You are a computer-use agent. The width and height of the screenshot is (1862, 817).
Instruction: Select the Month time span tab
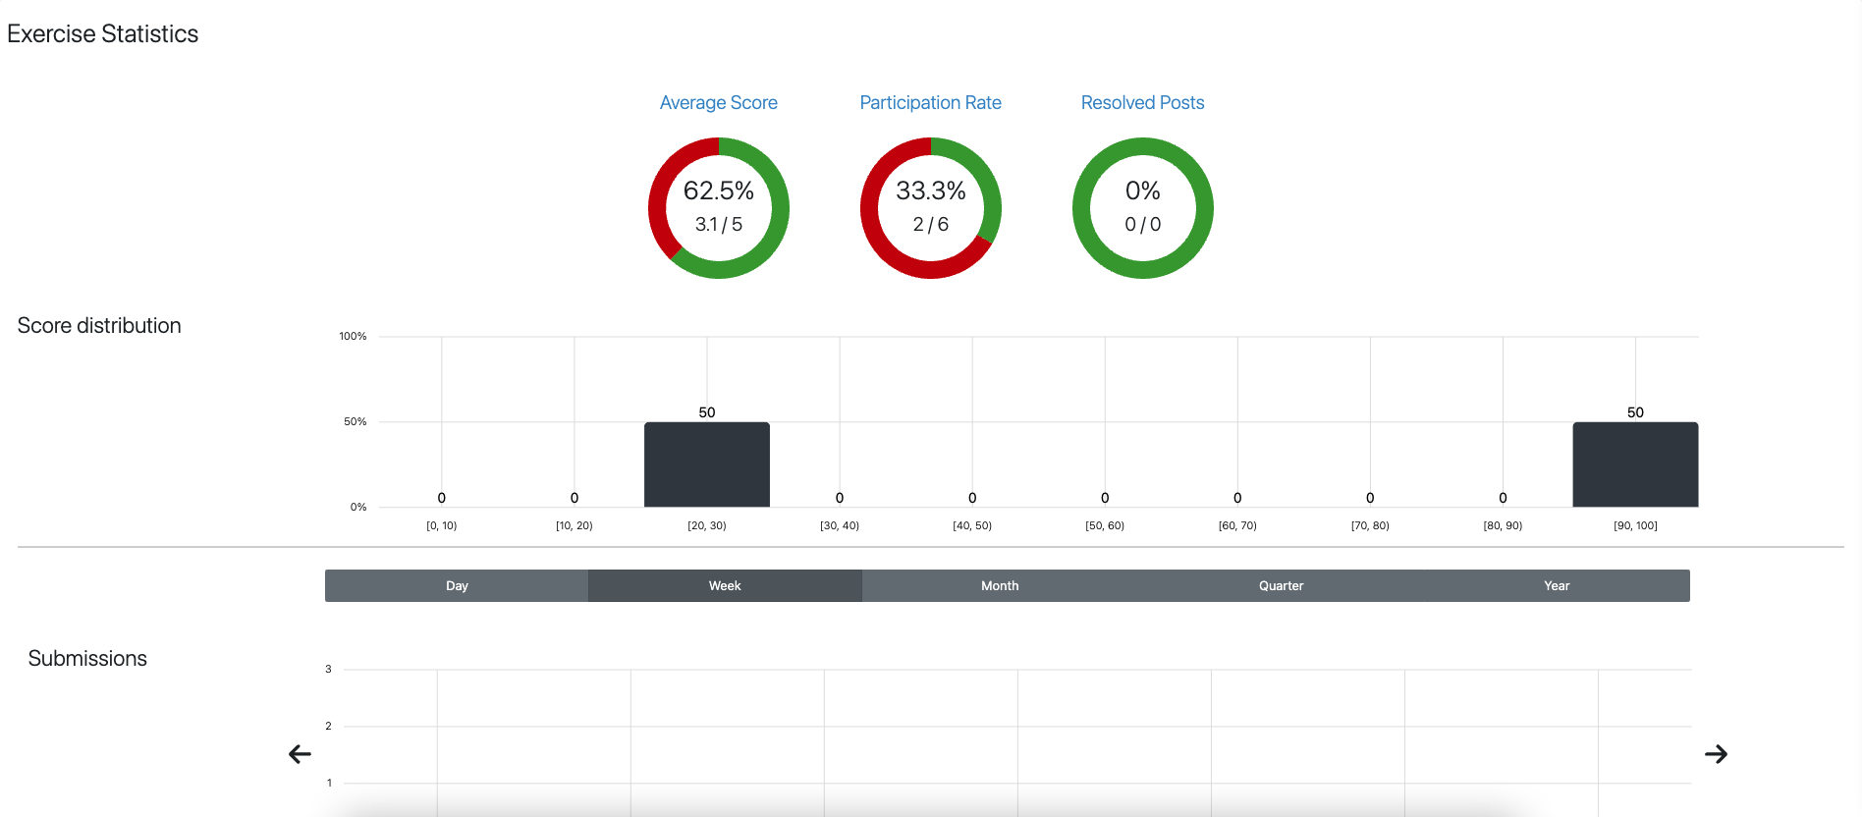[1000, 586]
